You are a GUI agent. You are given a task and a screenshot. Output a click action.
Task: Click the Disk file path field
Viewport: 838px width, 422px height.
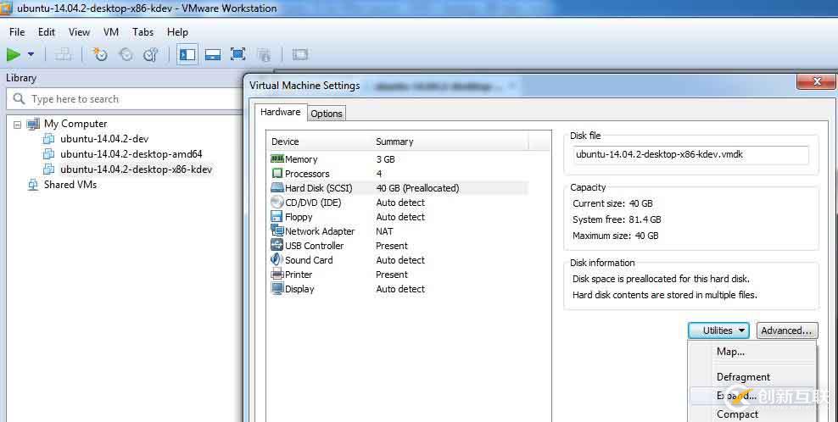(x=690, y=154)
